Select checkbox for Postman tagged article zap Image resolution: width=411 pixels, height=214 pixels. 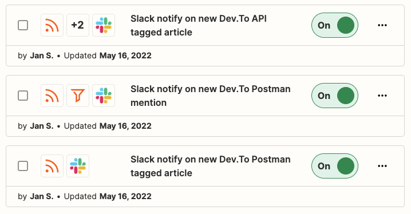coord(23,166)
